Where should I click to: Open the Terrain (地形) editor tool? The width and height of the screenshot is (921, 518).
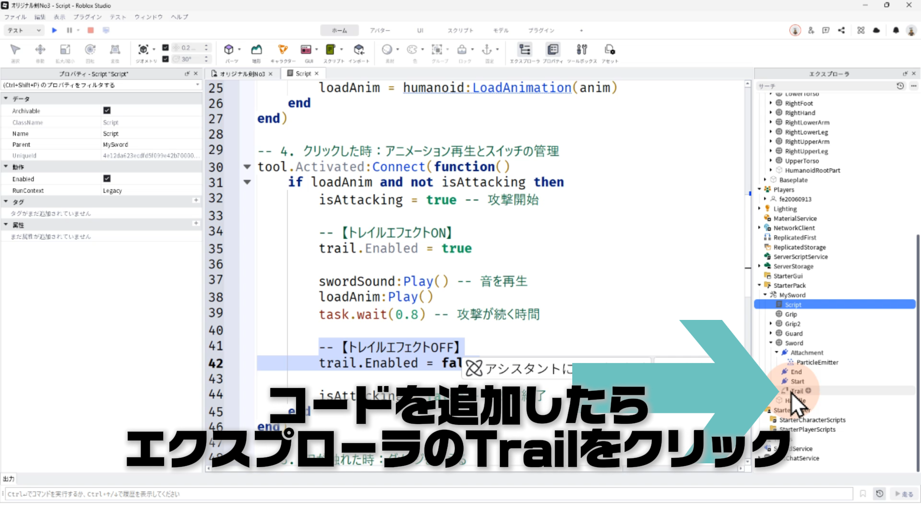pos(257,49)
